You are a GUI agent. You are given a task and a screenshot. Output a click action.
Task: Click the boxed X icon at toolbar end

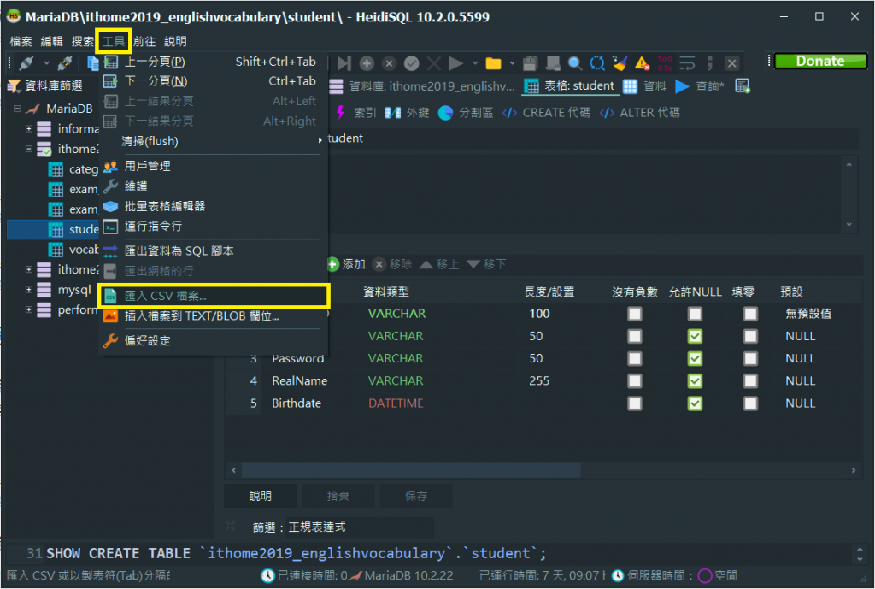732,63
